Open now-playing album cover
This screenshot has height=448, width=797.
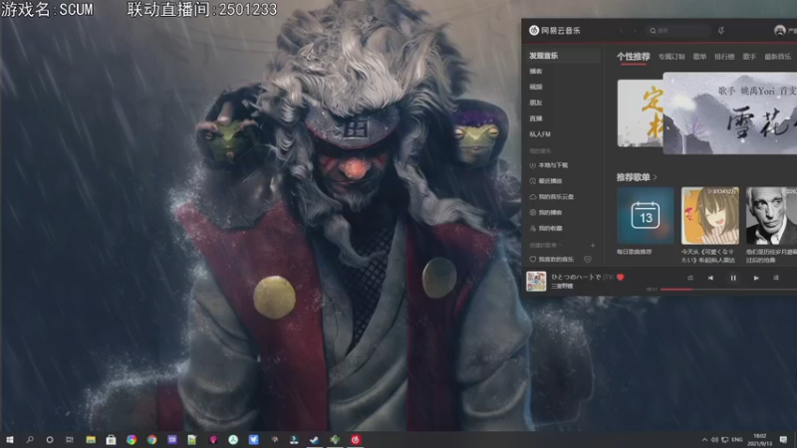[x=536, y=281]
